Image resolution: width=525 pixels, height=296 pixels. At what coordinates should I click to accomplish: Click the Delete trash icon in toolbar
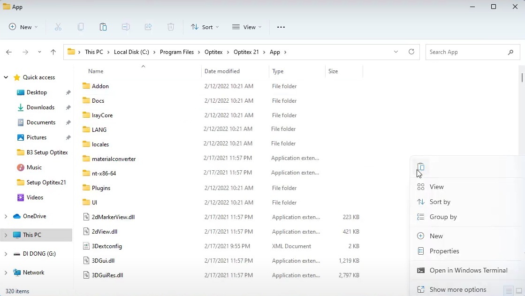171,27
